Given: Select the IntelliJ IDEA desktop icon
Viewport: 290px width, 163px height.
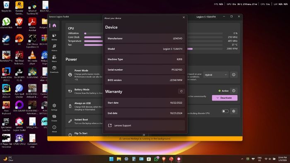Looking at the screenshot, I should tap(6, 74).
